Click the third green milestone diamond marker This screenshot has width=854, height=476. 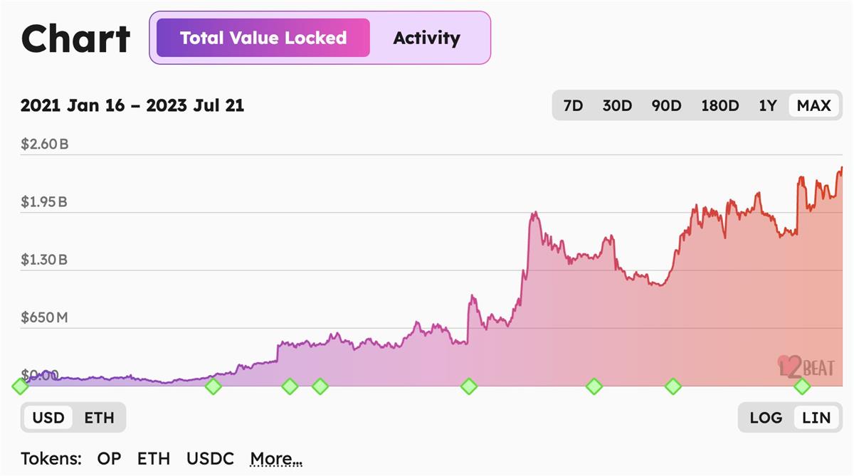[290, 386]
